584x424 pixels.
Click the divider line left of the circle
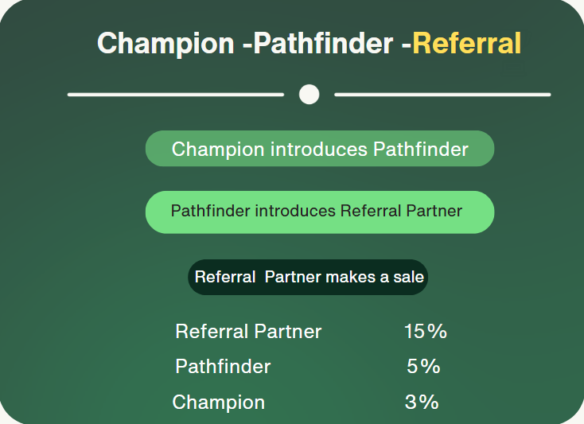[x=175, y=95]
